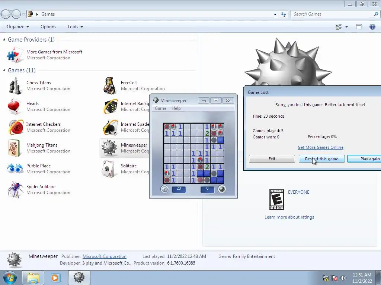Select the Solitaire cards icon

(x=108, y=169)
